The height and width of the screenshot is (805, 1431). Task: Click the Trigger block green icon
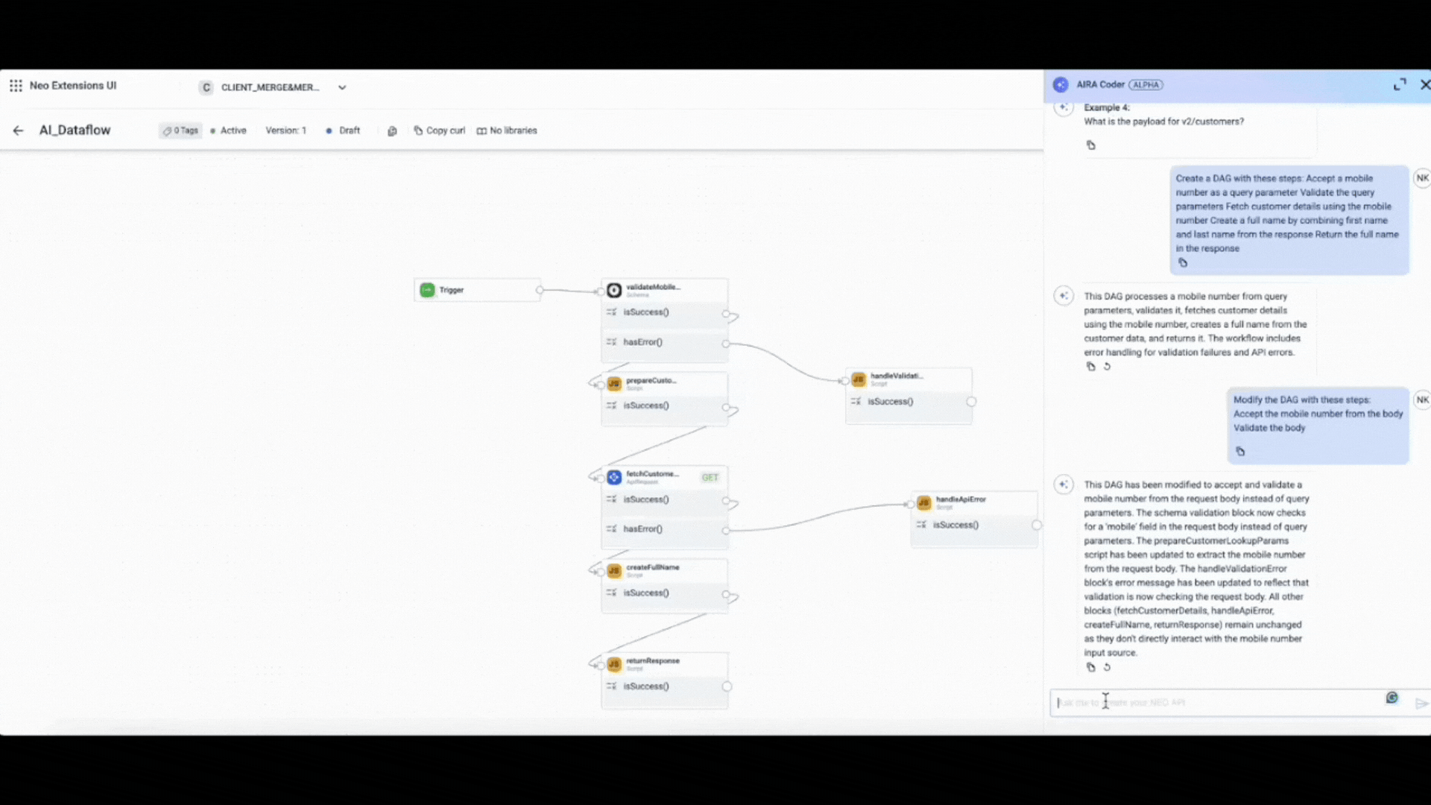tap(427, 290)
